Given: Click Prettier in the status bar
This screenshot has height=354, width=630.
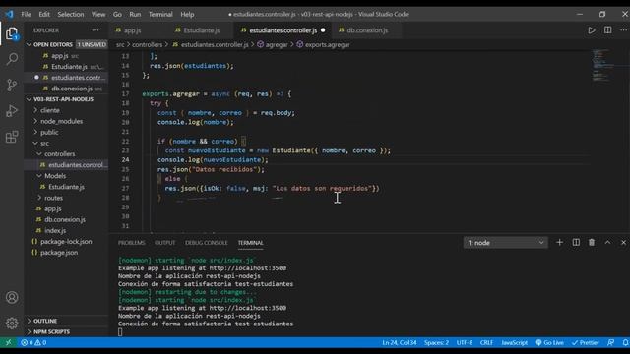Looking at the screenshot, I should click(586, 343).
